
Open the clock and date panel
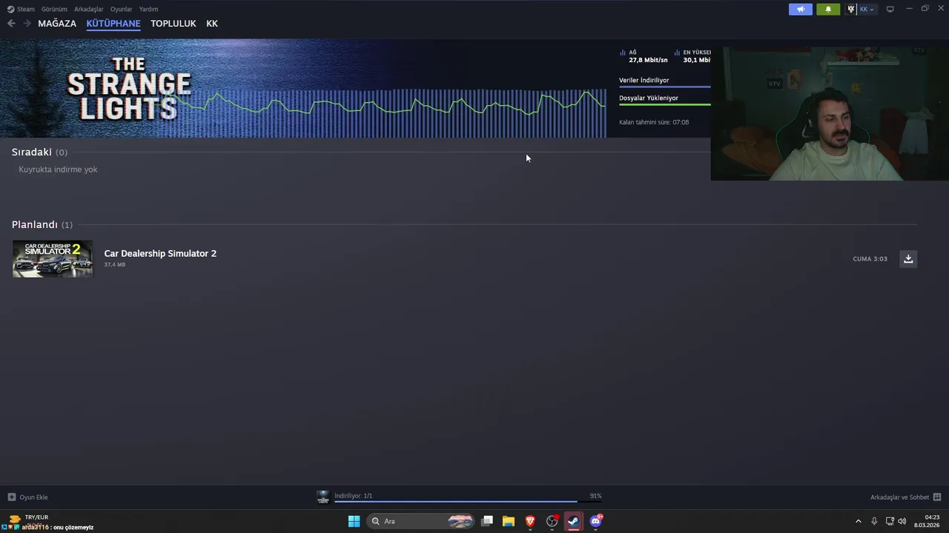[x=927, y=521]
